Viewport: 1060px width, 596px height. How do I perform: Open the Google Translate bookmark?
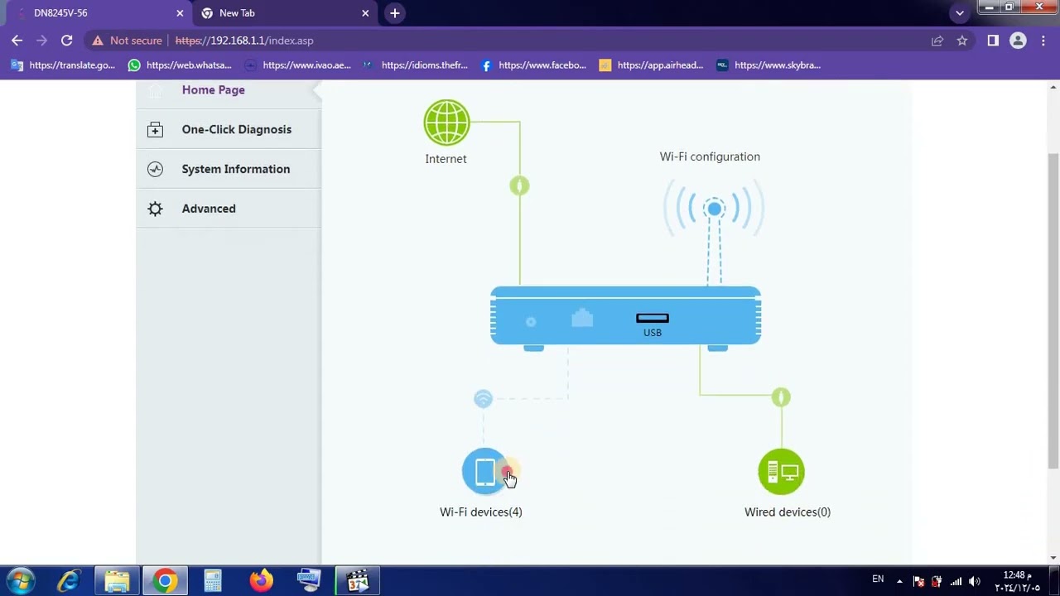tap(63, 65)
